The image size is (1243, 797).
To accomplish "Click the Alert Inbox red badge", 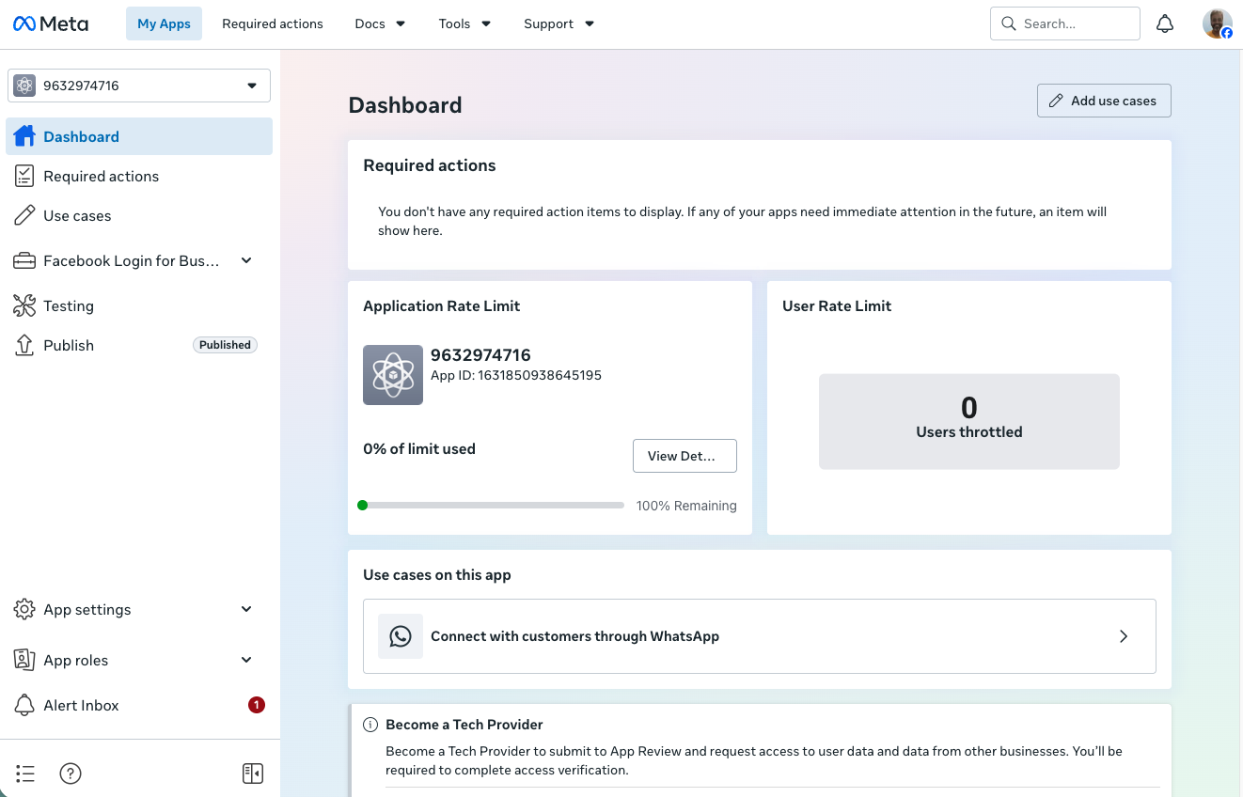I will click(257, 705).
